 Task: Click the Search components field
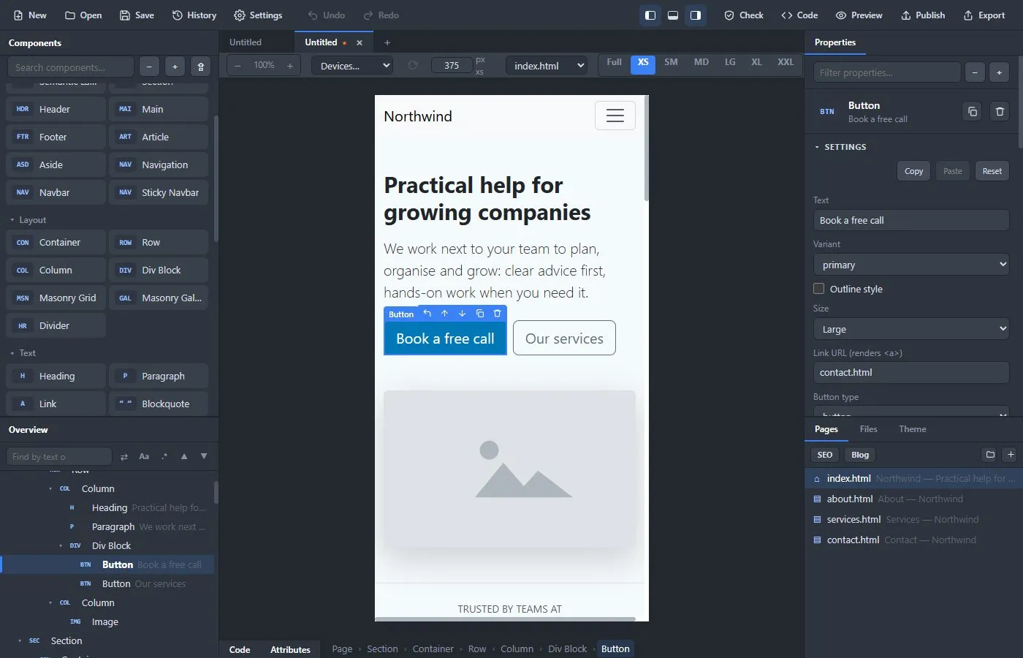[x=71, y=67]
